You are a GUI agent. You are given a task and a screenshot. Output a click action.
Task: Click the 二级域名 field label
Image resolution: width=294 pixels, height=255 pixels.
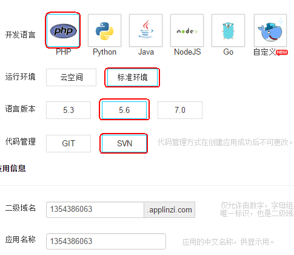point(21,208)
